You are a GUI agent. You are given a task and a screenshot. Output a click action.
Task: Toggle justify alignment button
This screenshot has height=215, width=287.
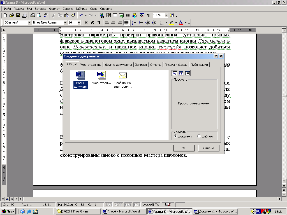pyautogui.click(x=126, y=22)
